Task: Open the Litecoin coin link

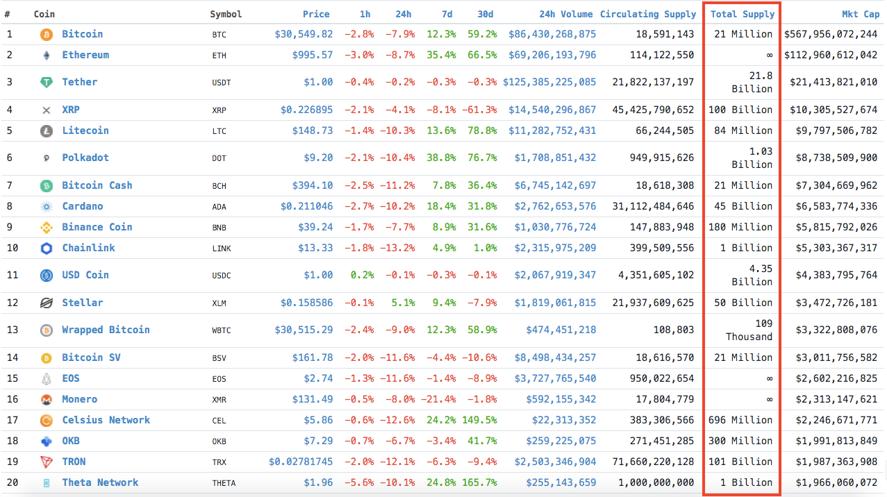Action: point(85,130)
